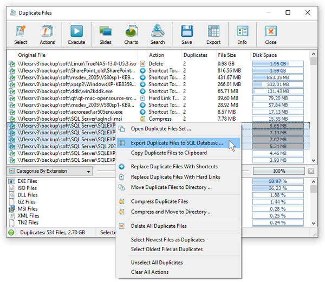The image size is (325, 282).
Task: Click the Compress action icon for sqlncli.msi row
Action: point(142,119)
